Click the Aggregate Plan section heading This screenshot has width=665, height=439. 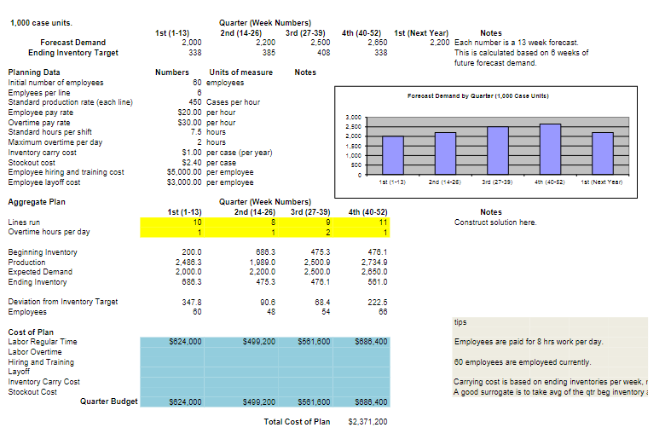(37, 202)
